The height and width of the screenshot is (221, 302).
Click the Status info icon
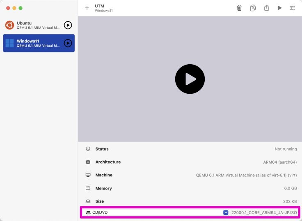point(88,149)
